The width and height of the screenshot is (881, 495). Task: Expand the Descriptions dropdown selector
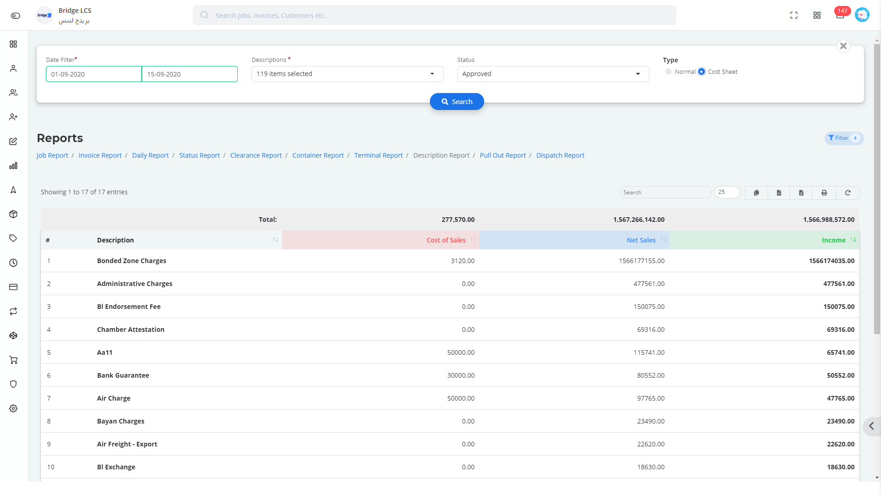click(432, 74)
